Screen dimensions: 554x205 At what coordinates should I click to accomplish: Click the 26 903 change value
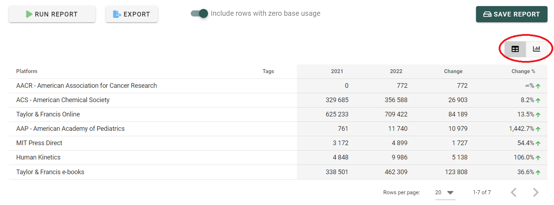coord(458,100)
